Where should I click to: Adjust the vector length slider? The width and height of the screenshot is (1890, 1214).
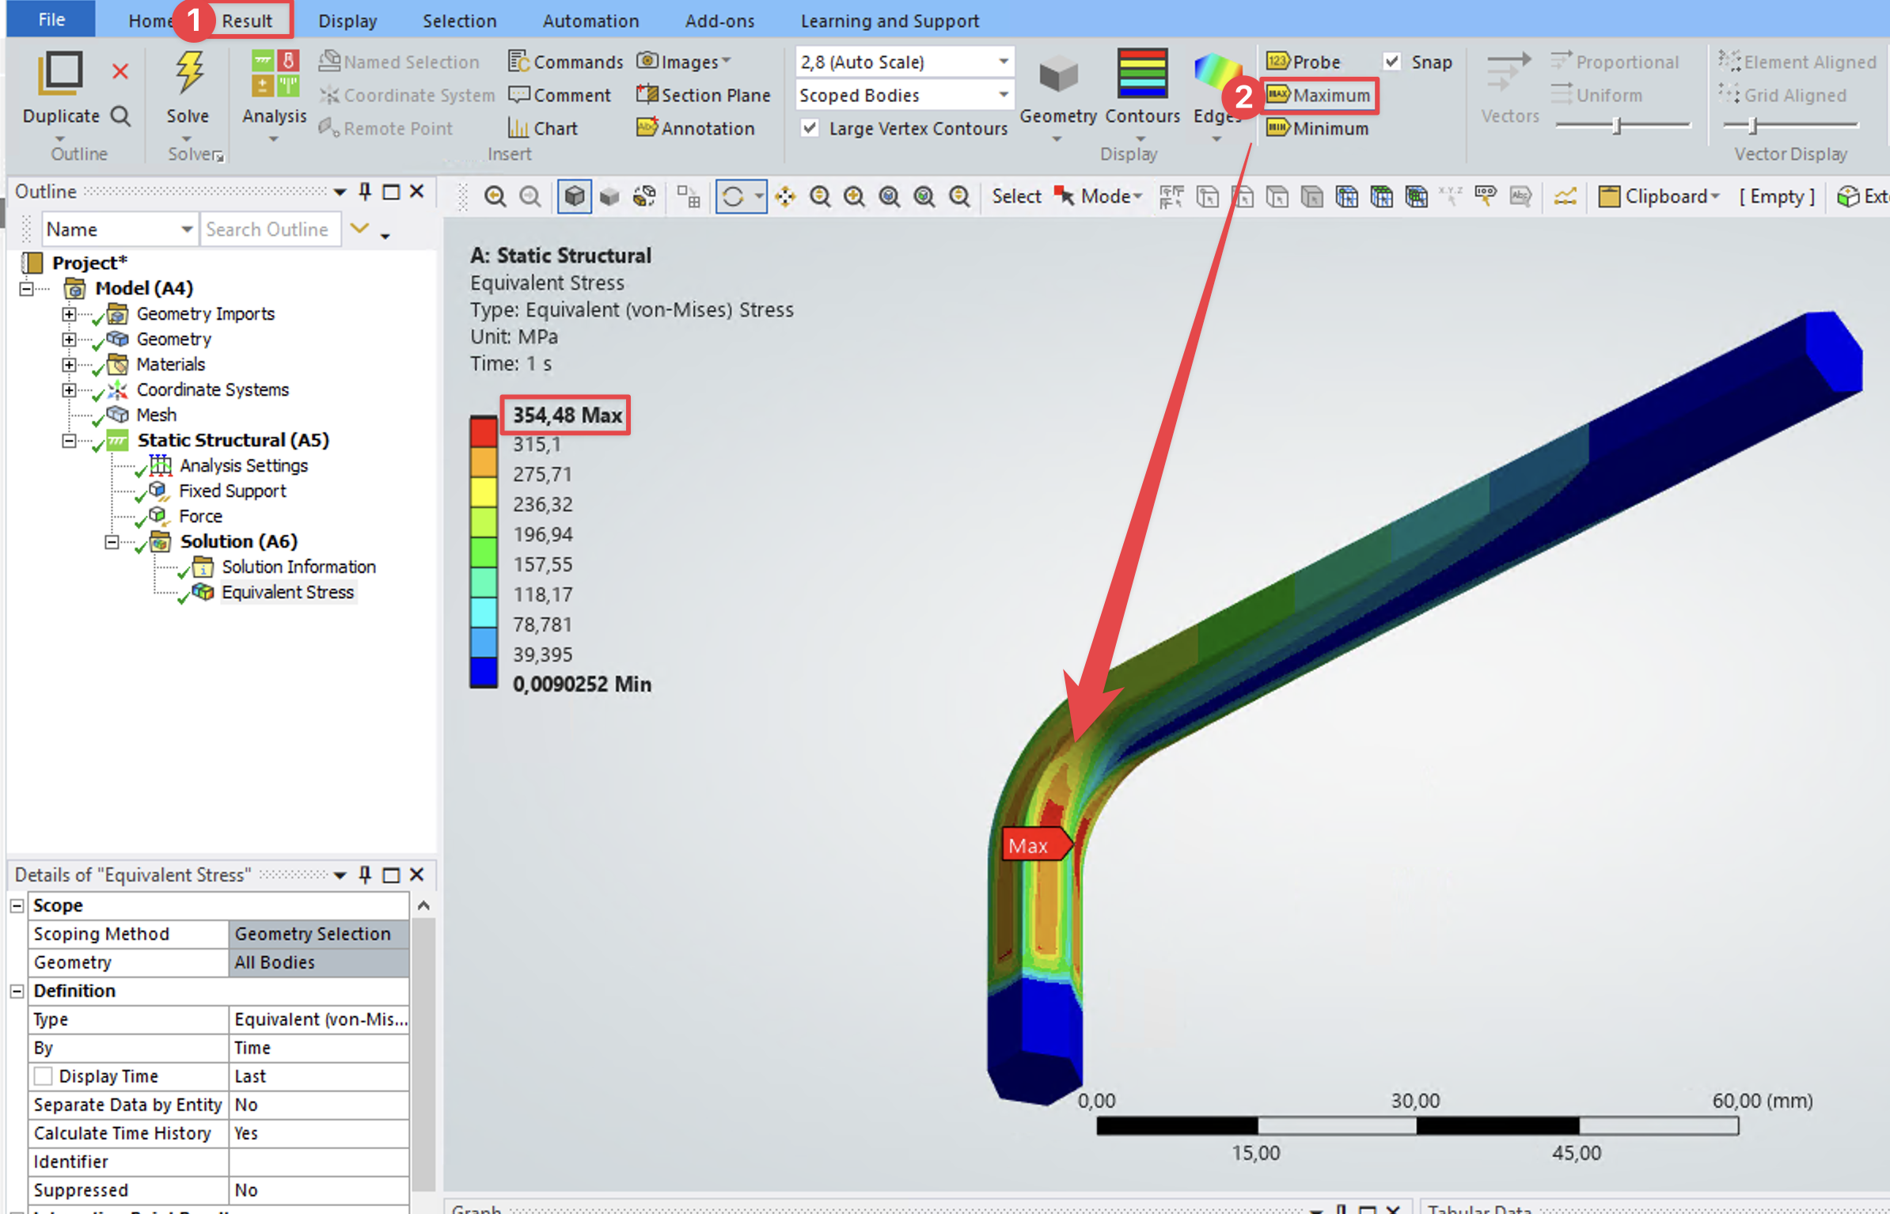pos(1616,125)
